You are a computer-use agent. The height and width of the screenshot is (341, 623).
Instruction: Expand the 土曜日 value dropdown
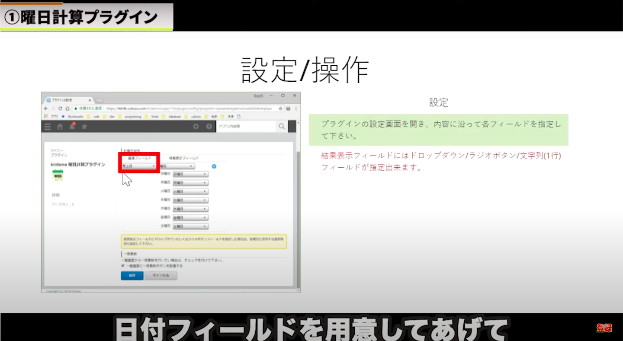click(x=190, y=226)
